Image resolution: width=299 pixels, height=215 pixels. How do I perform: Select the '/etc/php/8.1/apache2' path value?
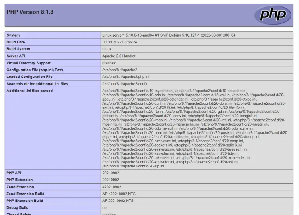(x=120, y=70)
